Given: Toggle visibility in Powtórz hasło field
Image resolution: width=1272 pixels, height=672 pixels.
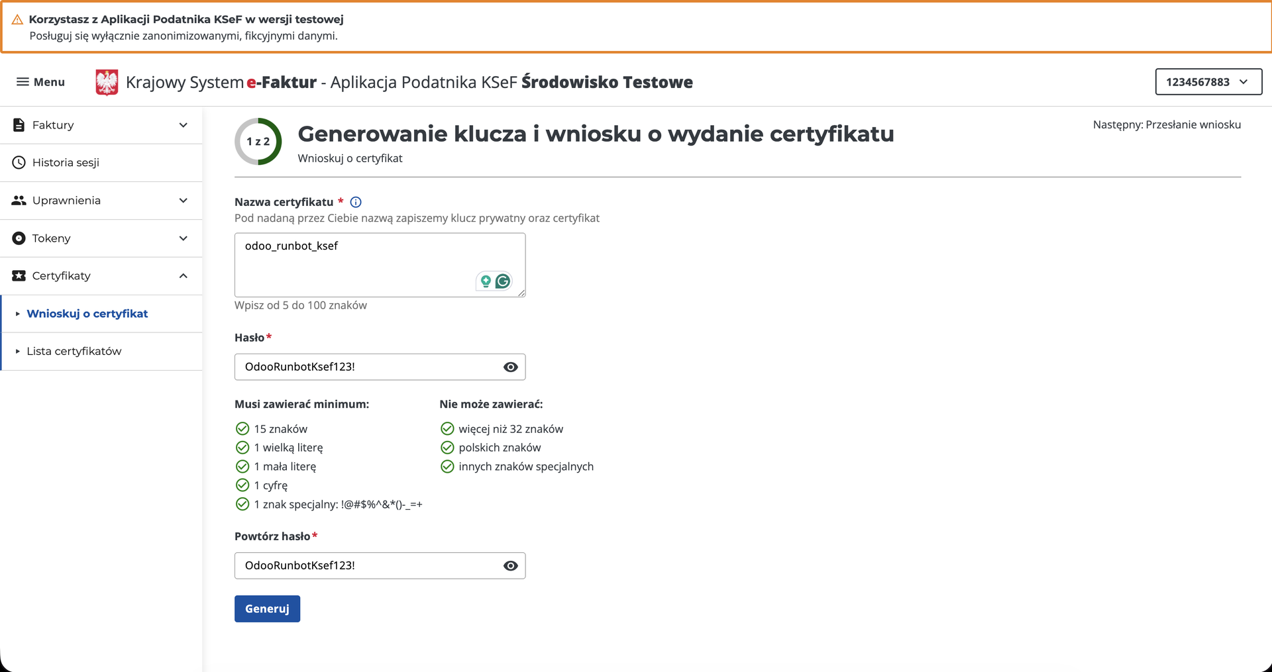Looking at the screenshot, I should click(510, 566).
